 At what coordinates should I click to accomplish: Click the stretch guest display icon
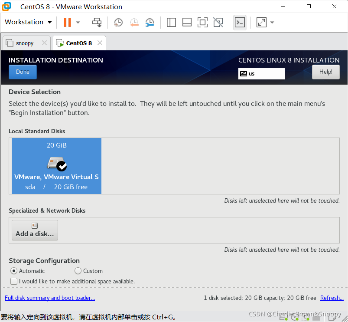pyautogui.click(x=261, y=23)
